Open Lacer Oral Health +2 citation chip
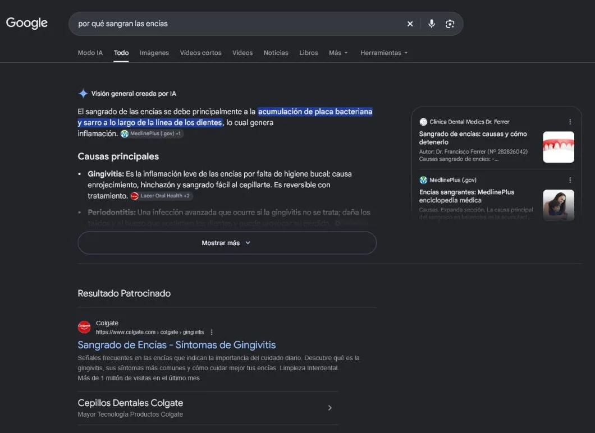The width and height of the screenshot is (595, 433). coord(161,196)
